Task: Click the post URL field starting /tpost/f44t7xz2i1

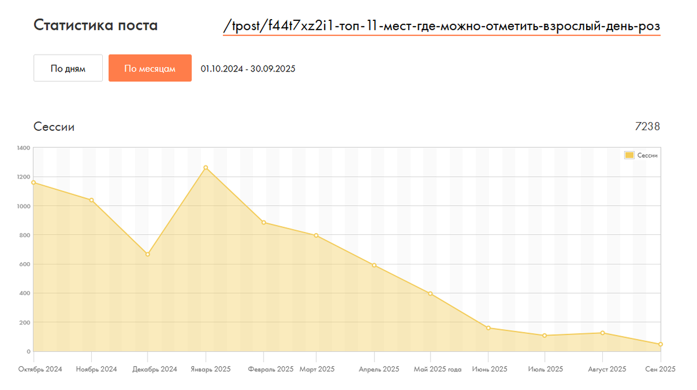Action: coord(441,27)
